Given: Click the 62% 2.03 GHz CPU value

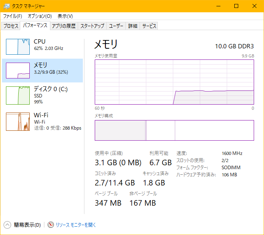Looking at the screenshot, I should click(x=48, y=48).
